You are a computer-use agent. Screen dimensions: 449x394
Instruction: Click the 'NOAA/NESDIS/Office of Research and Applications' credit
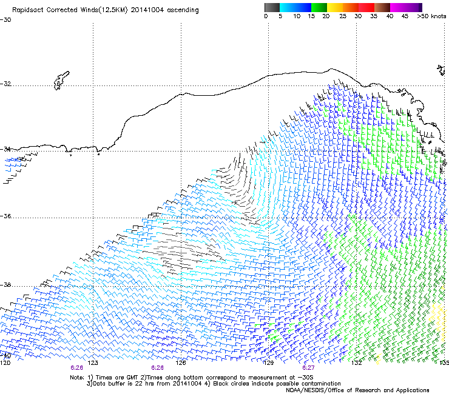pyautogui.click(x=357, y=390)
